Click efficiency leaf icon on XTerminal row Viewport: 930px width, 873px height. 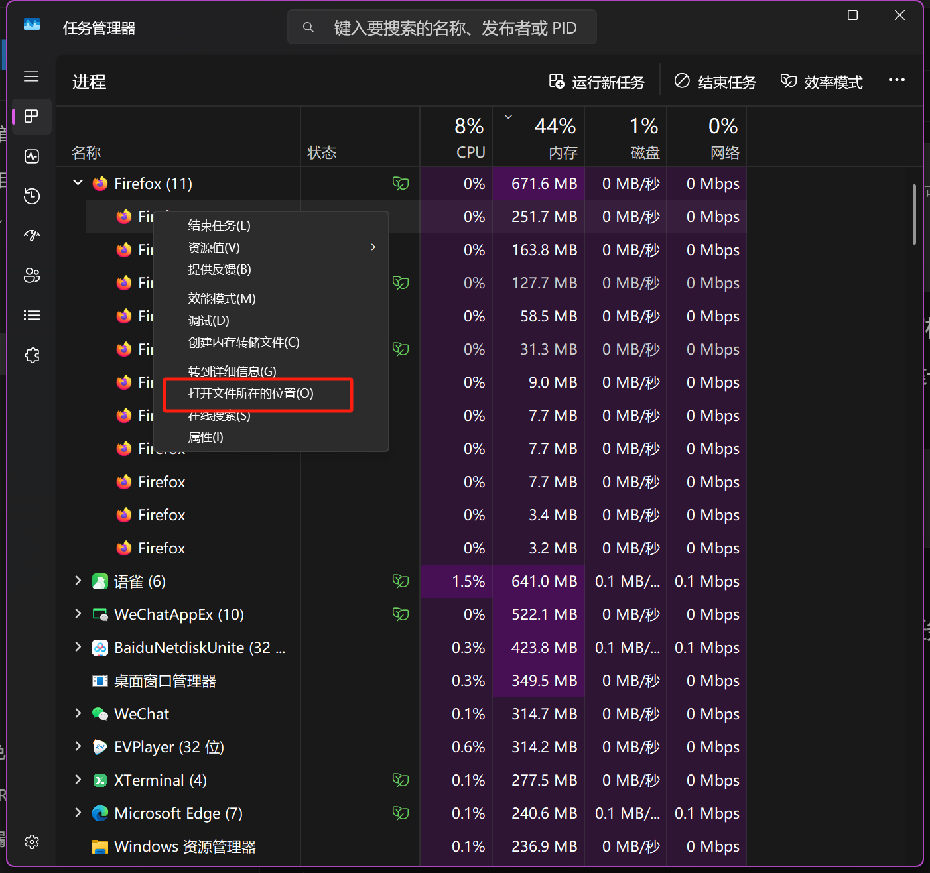click(x=401, y=780)
